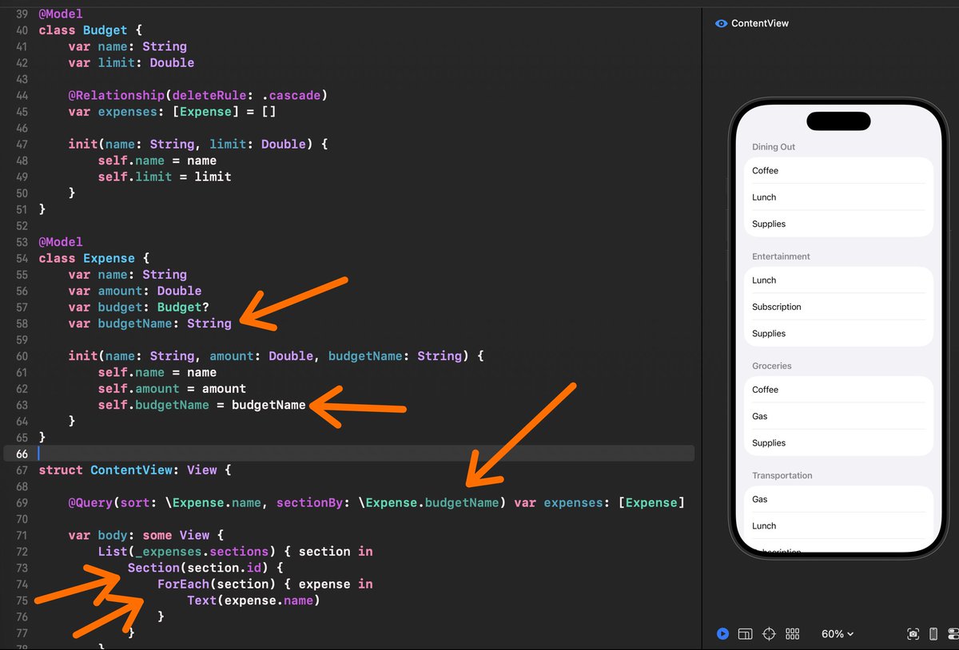Click 'init(name: String, limit: Double)' line
This screenshot has height=650, width=959.
click(198, 145)
